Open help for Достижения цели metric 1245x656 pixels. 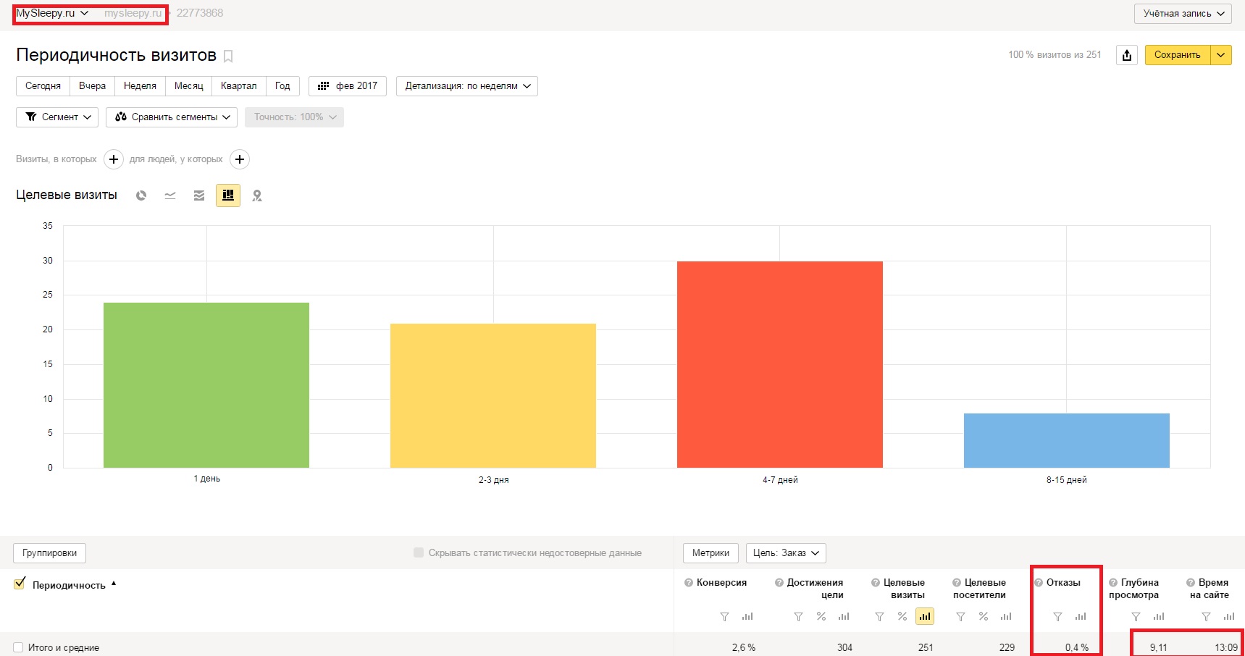pyautogui.click(x=779, y=583)
